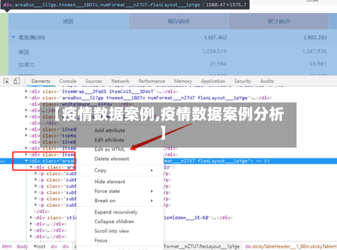337x250 pixels.
Task: Click the value 1,483,283
Action: tap(315, 38)
